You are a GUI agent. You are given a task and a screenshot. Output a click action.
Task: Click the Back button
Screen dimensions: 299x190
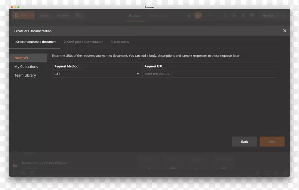click(244, 142)
